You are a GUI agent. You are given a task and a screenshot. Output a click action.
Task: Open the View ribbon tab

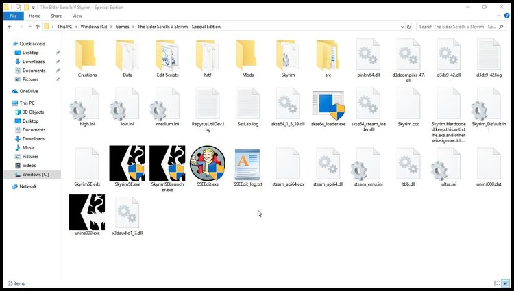point(77,16)
